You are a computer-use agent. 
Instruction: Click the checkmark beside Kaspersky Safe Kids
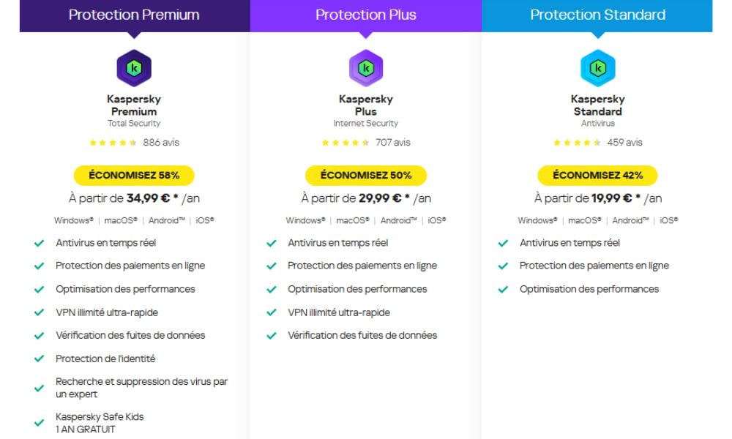(40, 423)
